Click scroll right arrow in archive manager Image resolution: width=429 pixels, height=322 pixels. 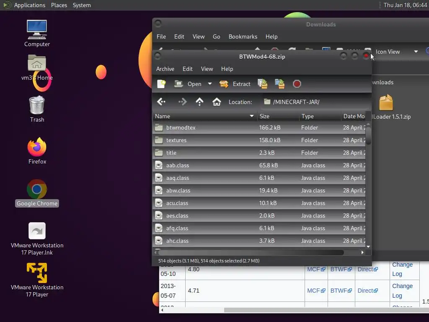point(362,252)
